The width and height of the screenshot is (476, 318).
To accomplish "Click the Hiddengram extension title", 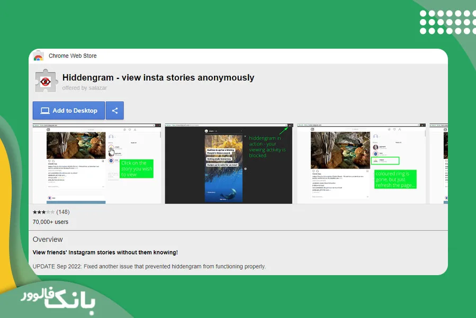I will tap(158, 78).
